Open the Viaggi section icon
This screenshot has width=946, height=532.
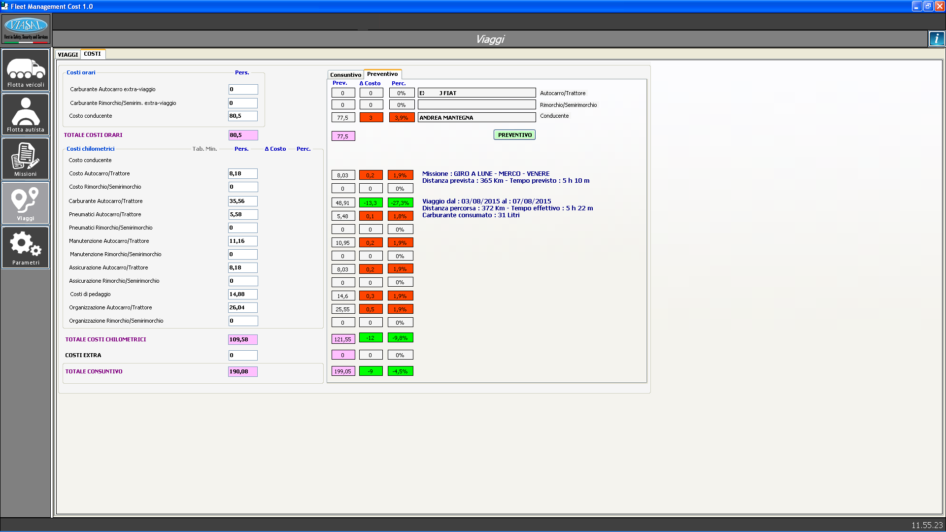click(x=26, y=203)
